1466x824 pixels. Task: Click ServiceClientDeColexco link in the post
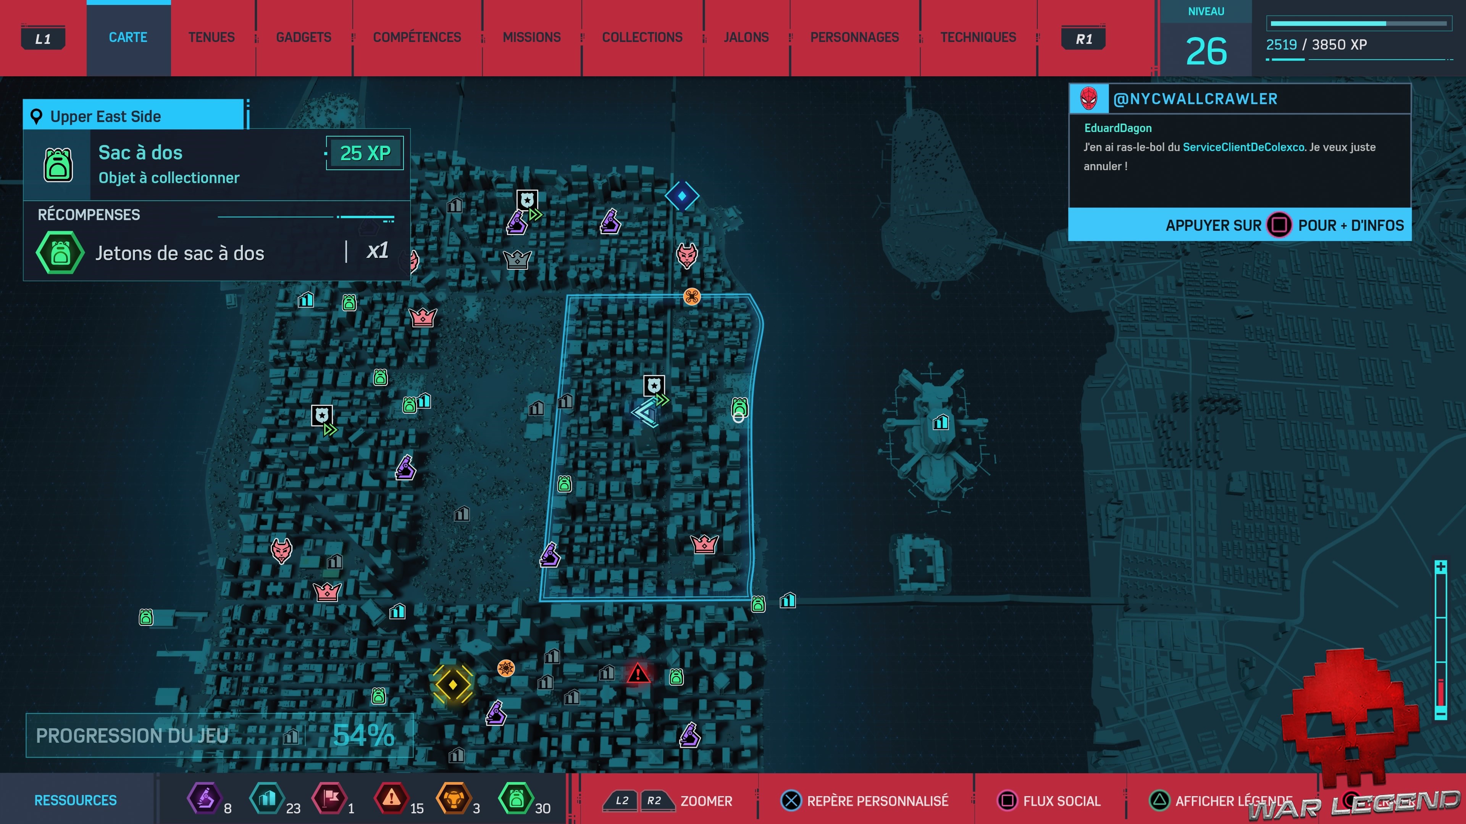point(1243,147)
